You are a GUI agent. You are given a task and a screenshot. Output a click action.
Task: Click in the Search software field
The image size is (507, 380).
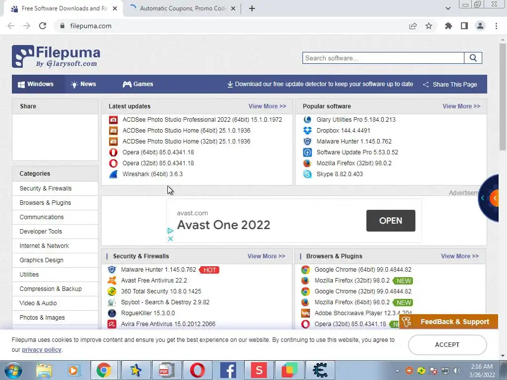[383, 58]
